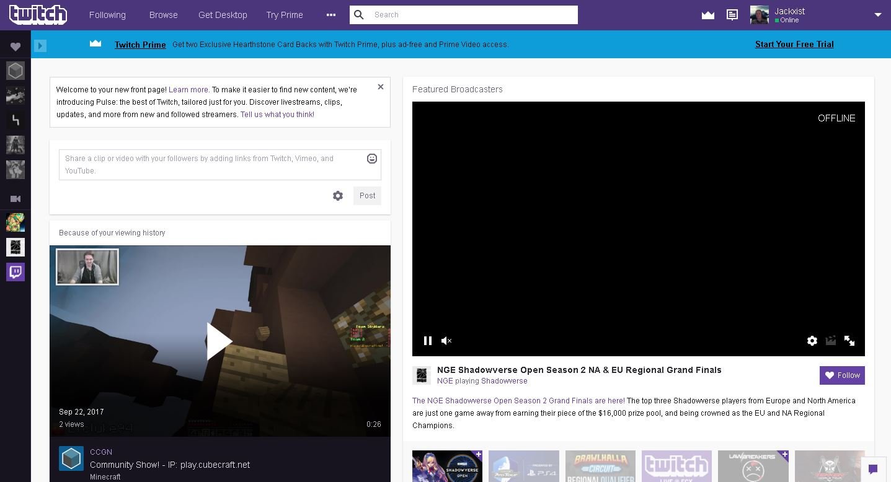
Task: Open the whispers message icon
Action: click(x=732, y=15)
